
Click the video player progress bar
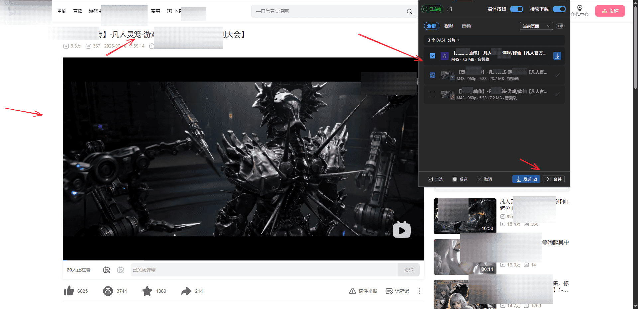click(243, 259)
